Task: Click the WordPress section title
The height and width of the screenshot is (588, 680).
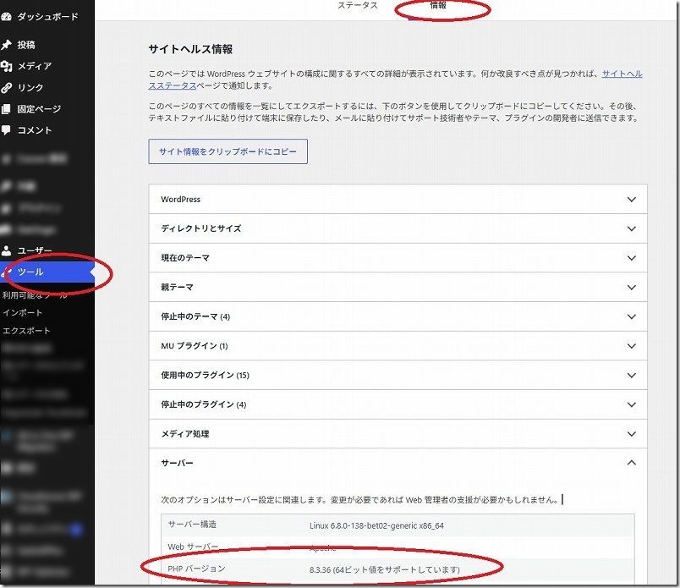Action: click(181, 200)
